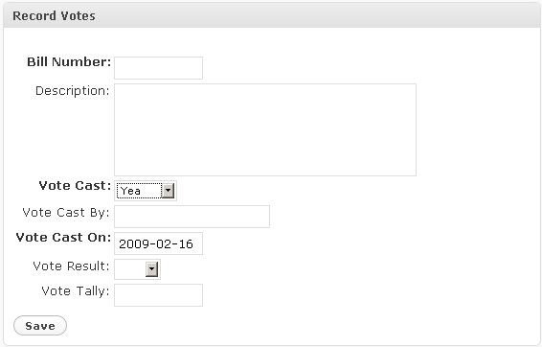Click the Vote Cast On label
The height and width of the screenshot is (347, 542).
(x=63, y=238)
